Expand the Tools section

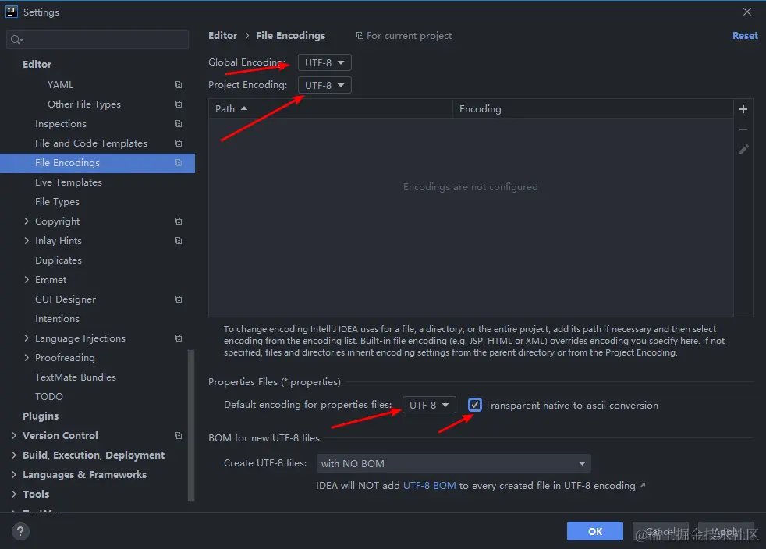coord(14,494)
